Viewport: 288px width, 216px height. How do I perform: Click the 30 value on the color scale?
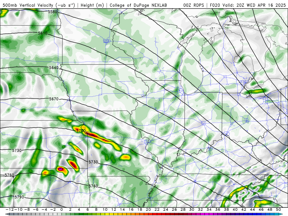(192, 210)
